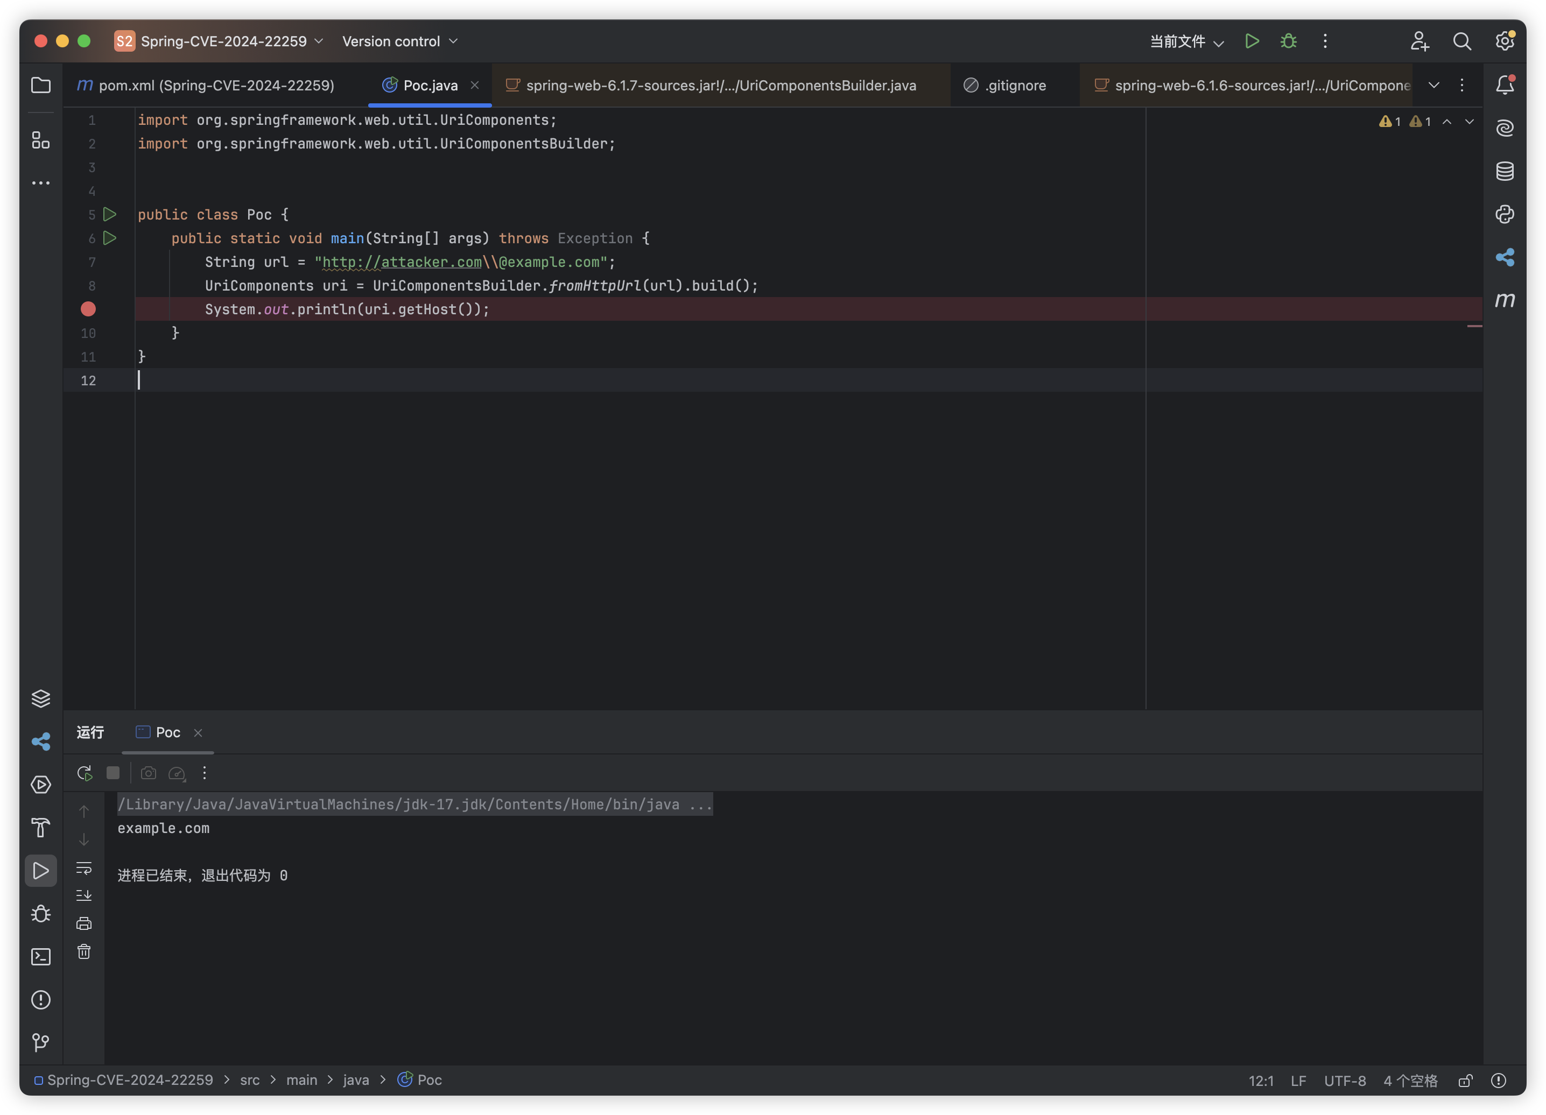Print the console output
1546x1115 pixels.
pyautogui.click(x=84, y=923)
